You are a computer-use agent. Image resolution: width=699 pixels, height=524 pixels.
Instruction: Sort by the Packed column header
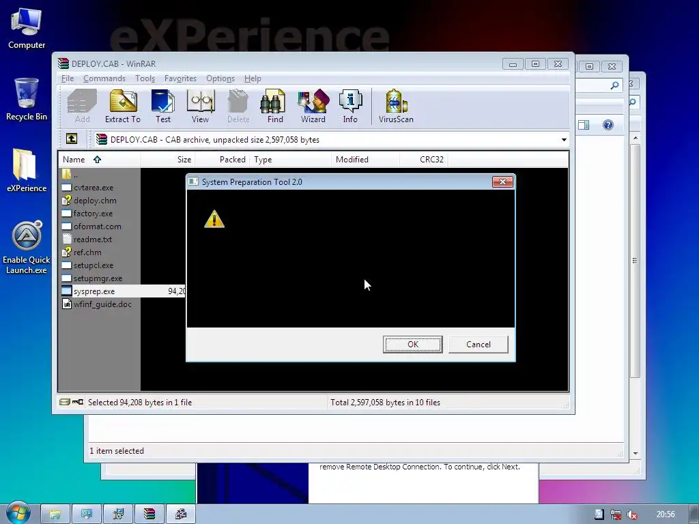(x=223, y=160)
